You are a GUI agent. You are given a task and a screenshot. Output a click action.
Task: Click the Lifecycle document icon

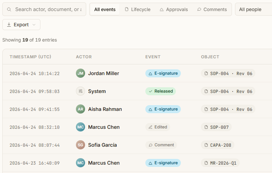coord(127,9)
